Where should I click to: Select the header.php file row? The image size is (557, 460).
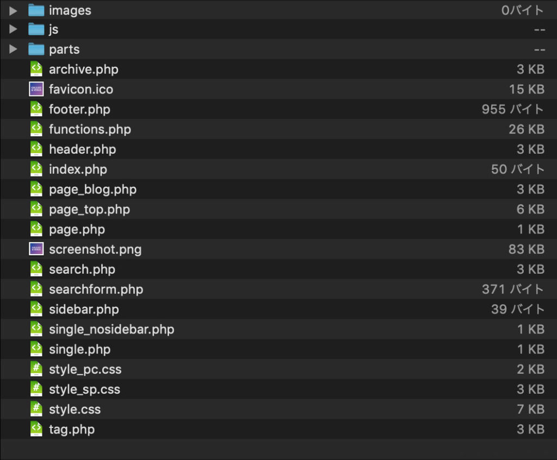(278, 149)
